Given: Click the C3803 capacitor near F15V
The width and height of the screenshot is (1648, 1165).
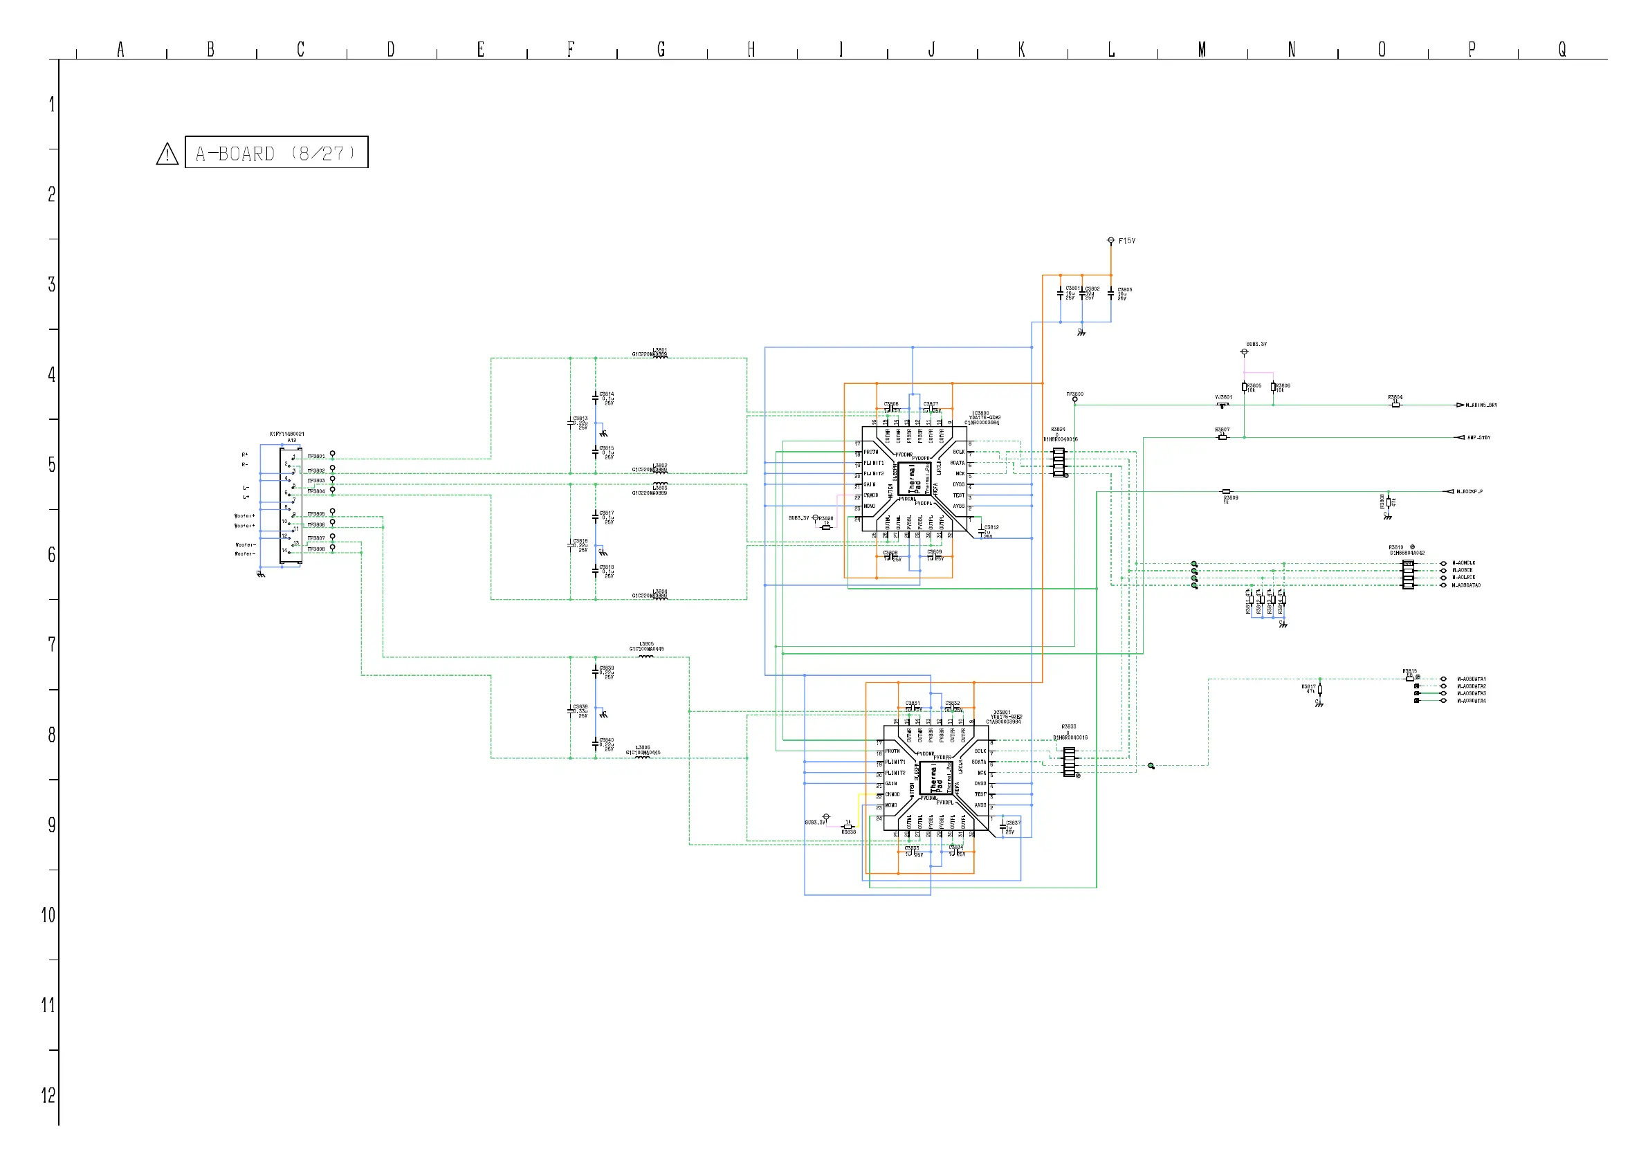Looking at the screenshot, I should click(1110, 293).
